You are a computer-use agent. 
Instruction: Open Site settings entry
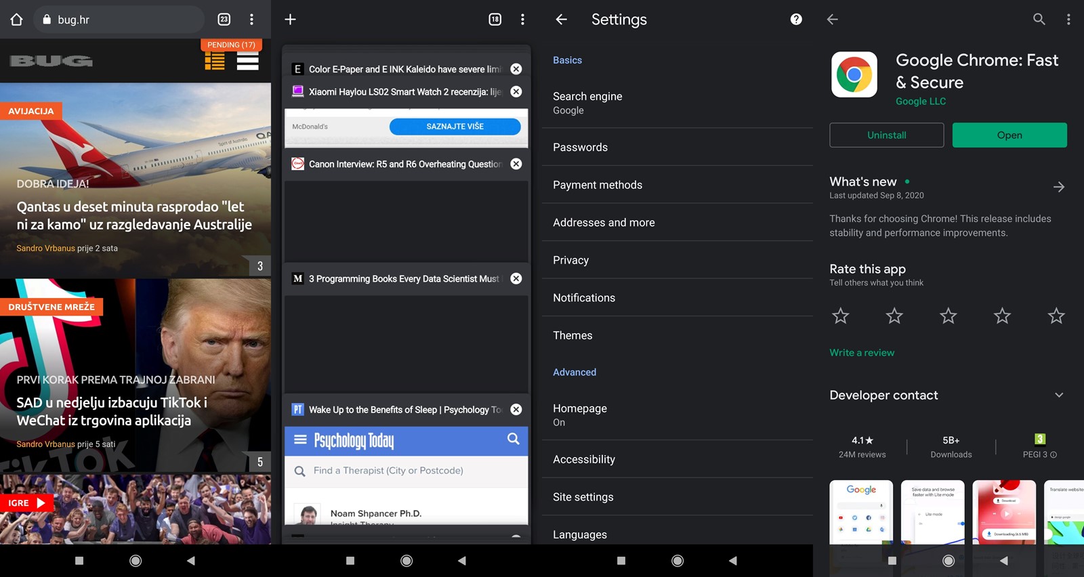tap(677, 496)
